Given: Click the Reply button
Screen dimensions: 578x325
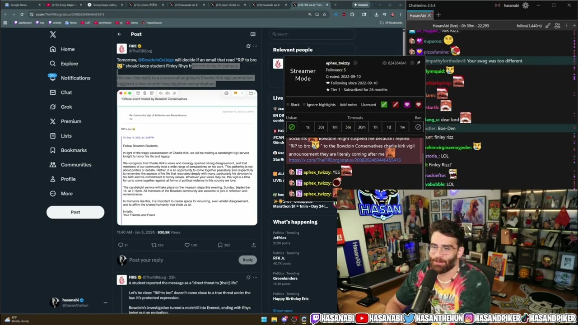Looking at the screenshot, I should tap(247, 260).
